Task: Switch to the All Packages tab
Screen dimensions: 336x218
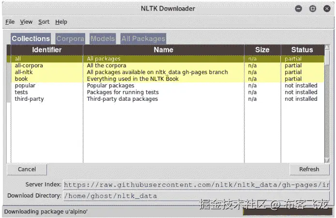Action: pyautogui.click(x=143, y=39)
